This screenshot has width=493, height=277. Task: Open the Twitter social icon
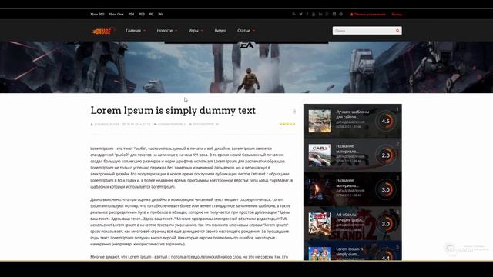click(300, 14)
